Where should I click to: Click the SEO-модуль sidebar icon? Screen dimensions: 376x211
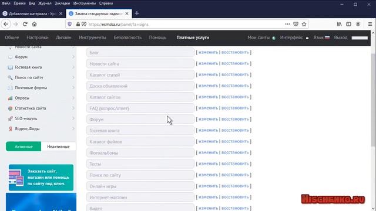[10, 118]
